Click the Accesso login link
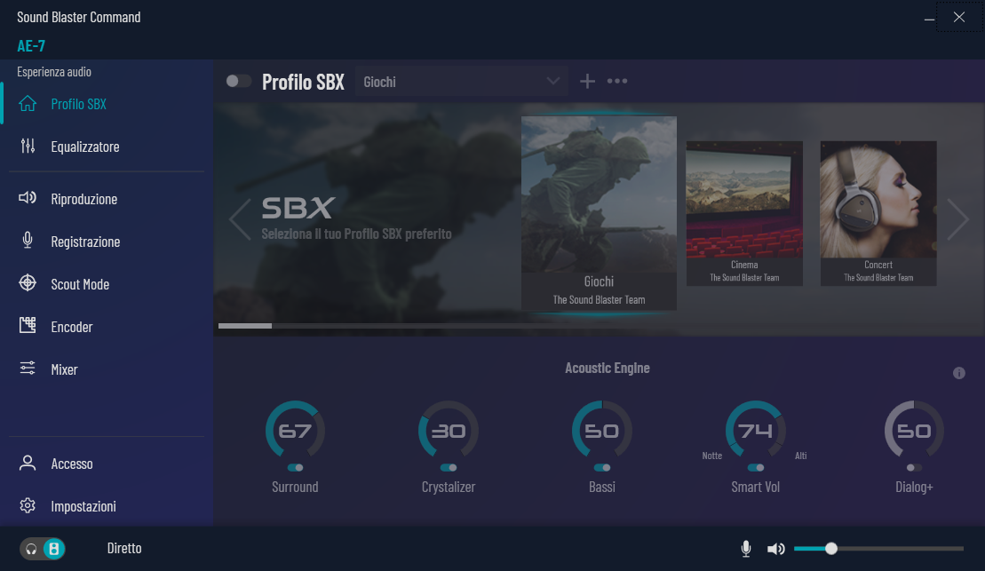Image resolution: width=985 pixels, height=571 pixels. click(x=71, y=464)
